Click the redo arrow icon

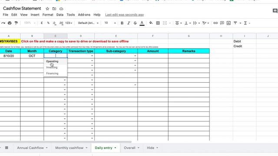pos(3,23)
